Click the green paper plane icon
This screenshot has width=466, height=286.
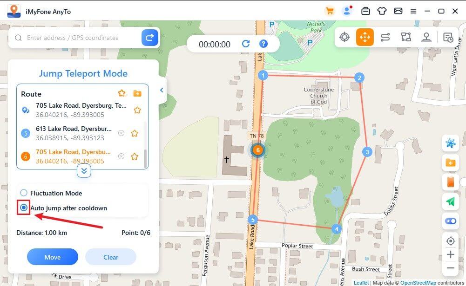pos(451,201)
